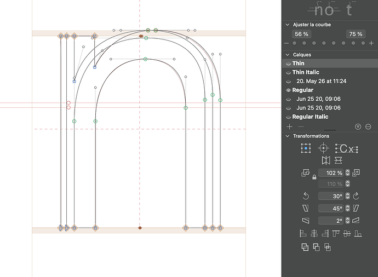Flip selection horizontally with mirror icon

coord(326,160)
